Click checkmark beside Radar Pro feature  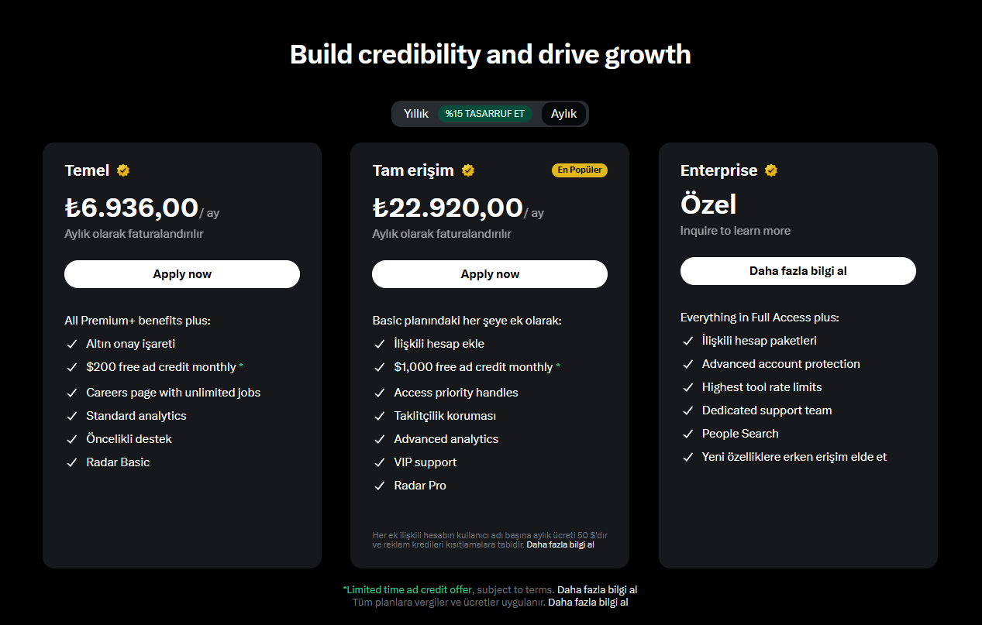(x=380, y=486)
